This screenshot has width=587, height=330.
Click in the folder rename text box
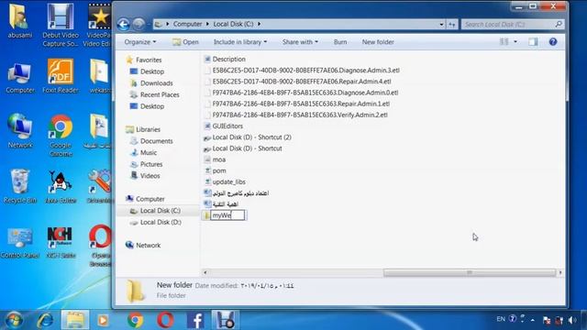[x=227, y=215]
